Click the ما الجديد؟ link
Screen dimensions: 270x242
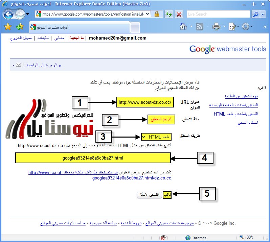[x=76, y=38]
